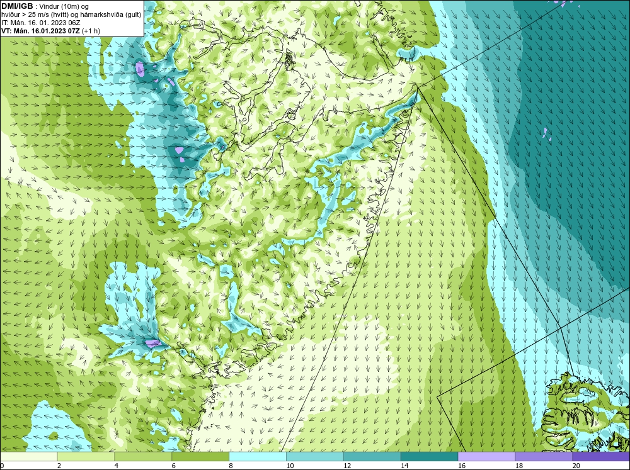Viewport: 630px width, 470px height.
Task: Select the medium green 4–6 m/s legend swatch
Action: click(x=143, y=456)
